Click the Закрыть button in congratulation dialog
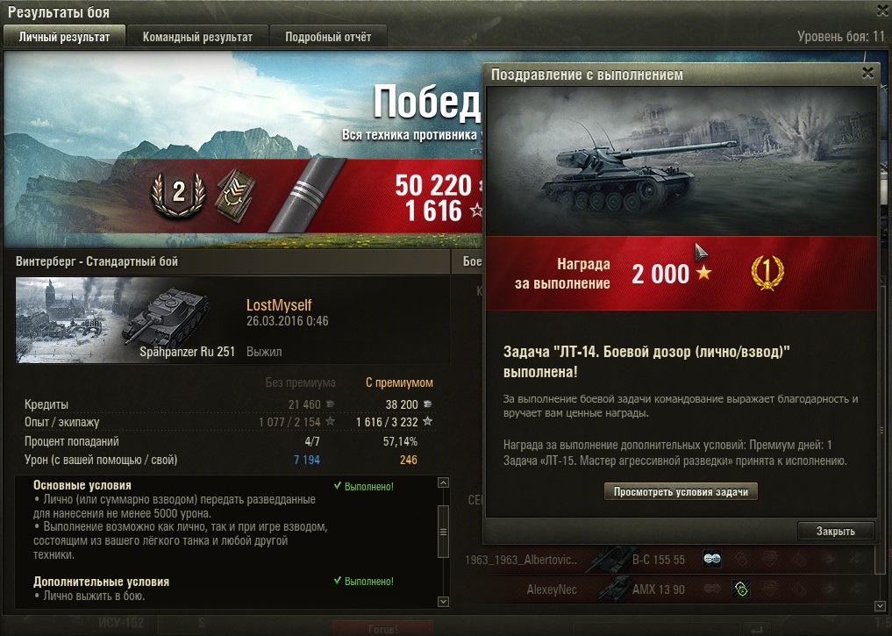Image resolution: width=892 pixels, height=636 pixels. tap(835, 531)
